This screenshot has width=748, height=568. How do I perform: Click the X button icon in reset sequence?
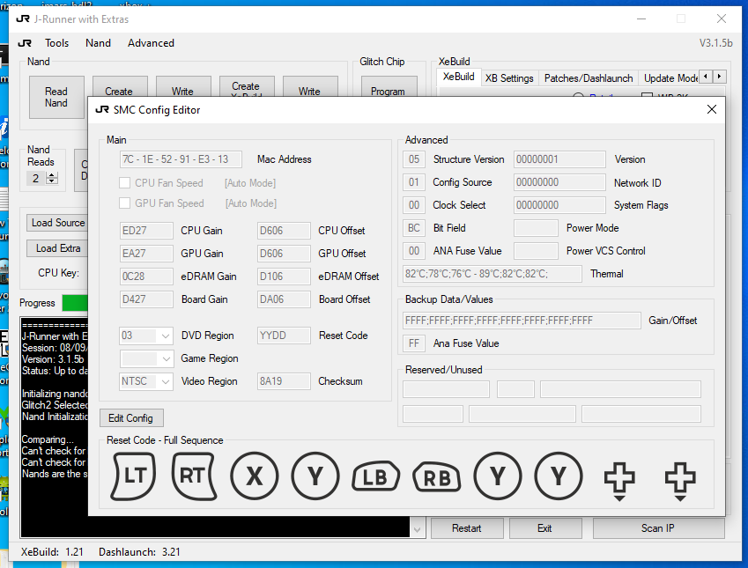point(255,476)
